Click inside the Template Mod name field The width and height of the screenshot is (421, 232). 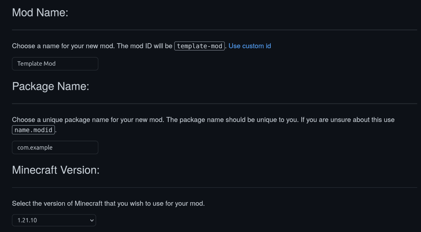click(55, 64)
